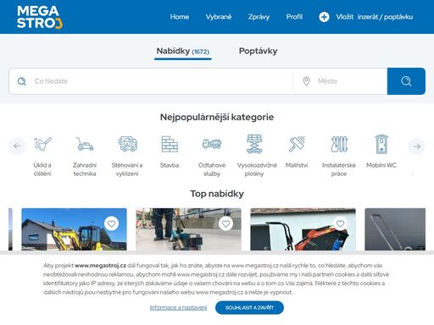Select the Mobilní WC icon

tap(381, 144)
